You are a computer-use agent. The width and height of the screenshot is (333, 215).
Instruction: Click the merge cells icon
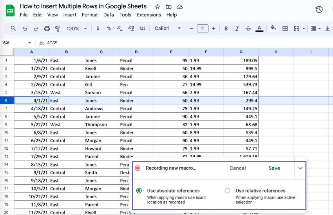coord(297,29)
